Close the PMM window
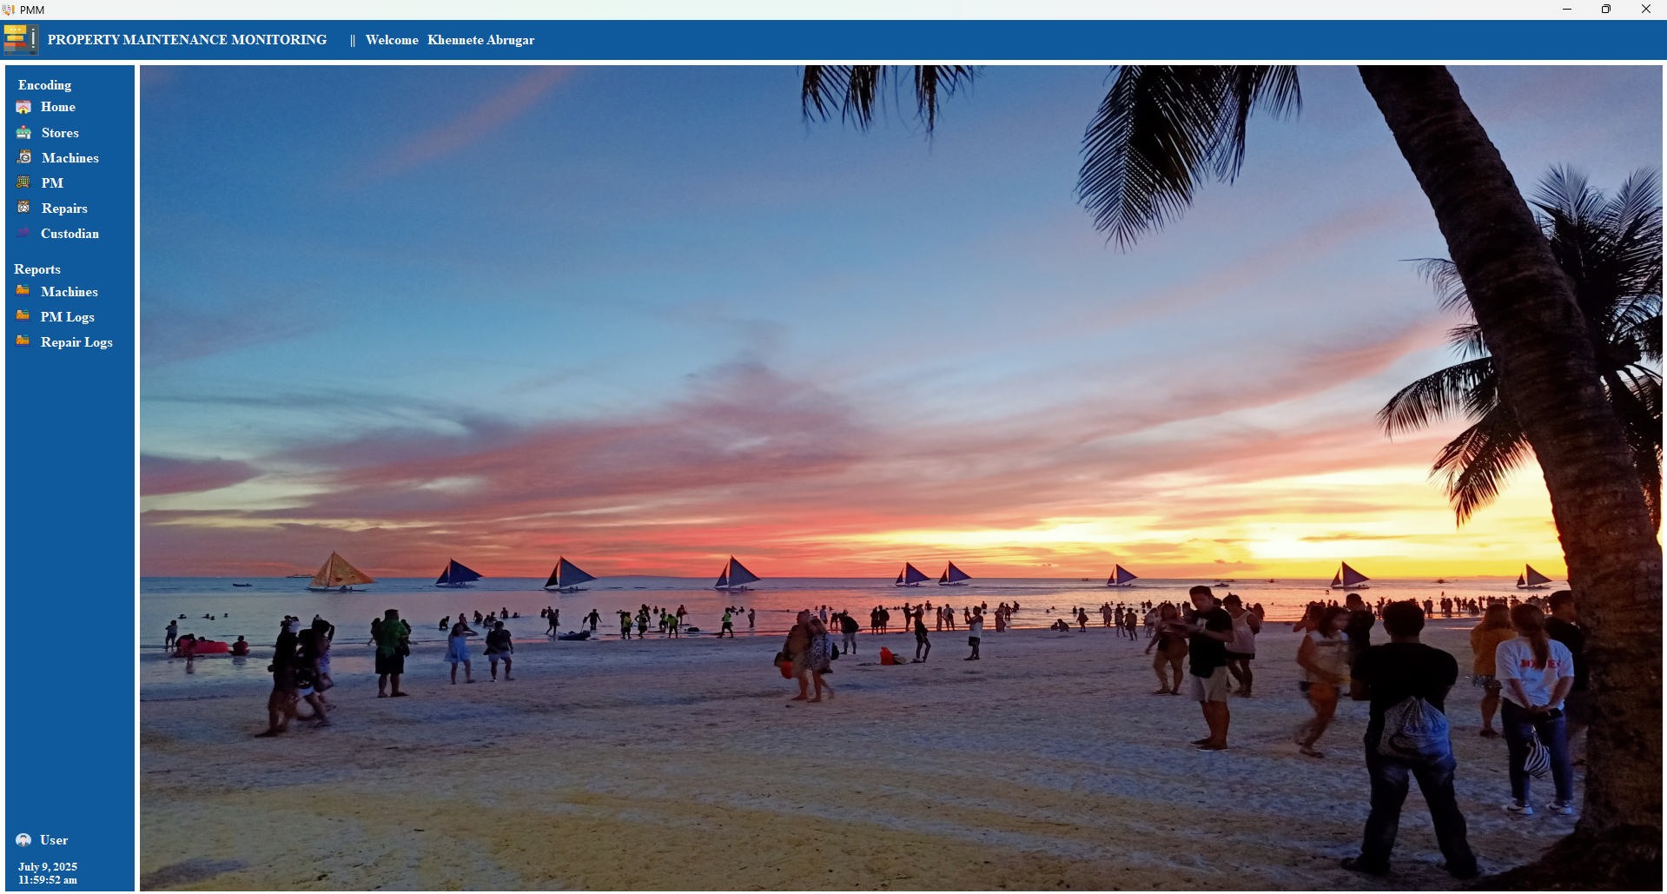The width and height of the screenshot is (1667, 894). (x=1646, y=10)
